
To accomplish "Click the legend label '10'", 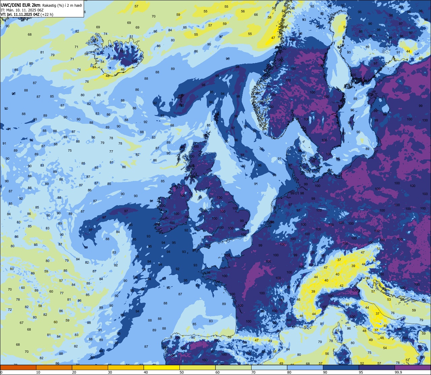I will (x=38, y=372).
